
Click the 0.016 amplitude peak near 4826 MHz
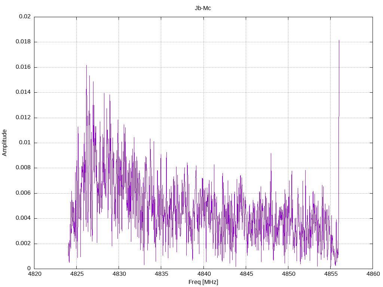point(86,66)
